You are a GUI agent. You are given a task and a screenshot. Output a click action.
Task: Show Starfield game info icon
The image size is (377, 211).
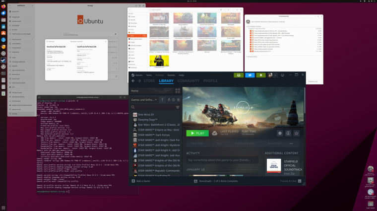(288, 133)
